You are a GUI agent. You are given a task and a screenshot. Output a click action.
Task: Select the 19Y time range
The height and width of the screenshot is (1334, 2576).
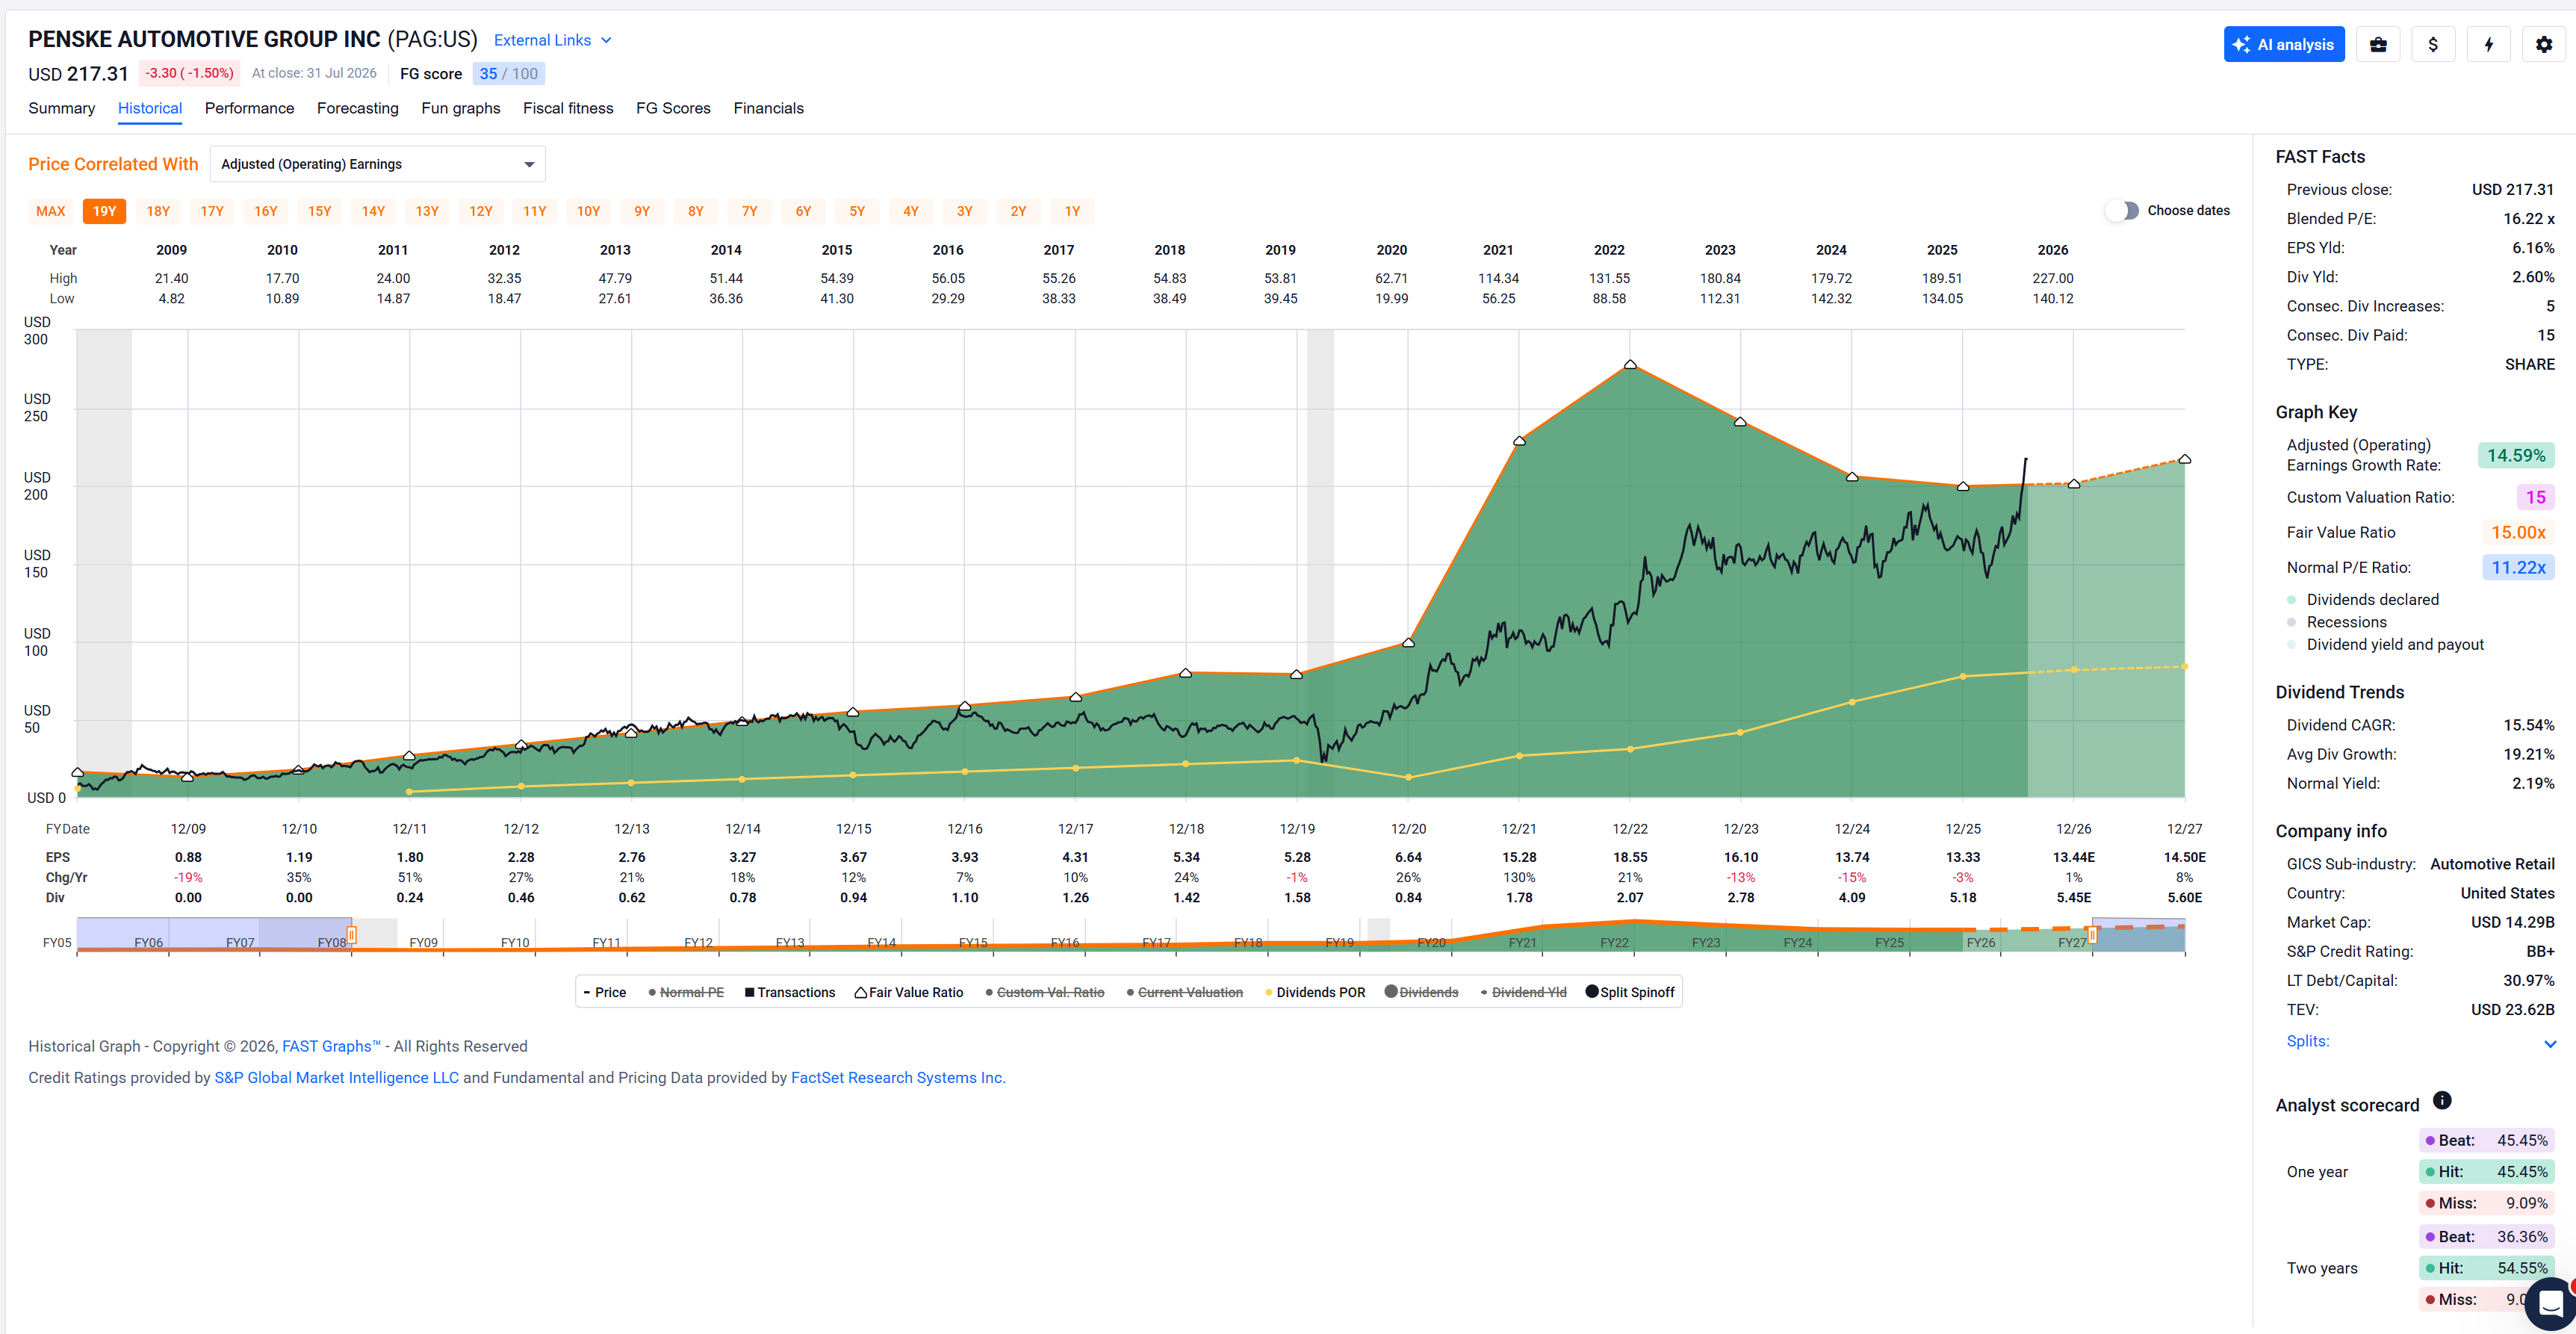tap(105, 211)
